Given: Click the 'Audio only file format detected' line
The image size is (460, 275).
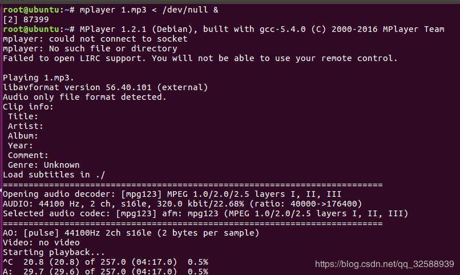Looking at the screenshot, I should tap(85, 97).
